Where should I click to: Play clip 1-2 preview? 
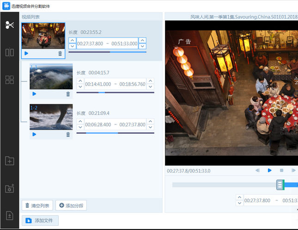point(34,134)
